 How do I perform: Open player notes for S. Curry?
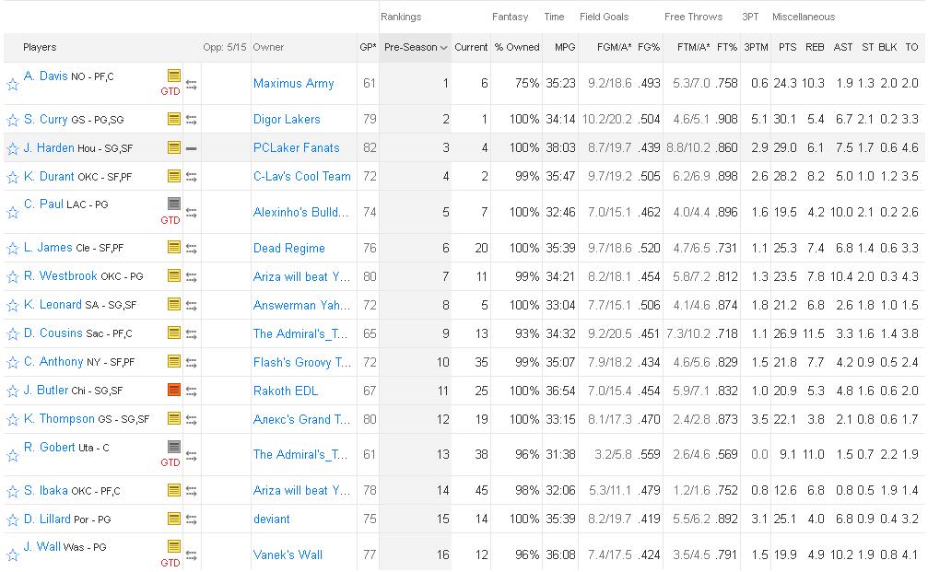point(173,119)
